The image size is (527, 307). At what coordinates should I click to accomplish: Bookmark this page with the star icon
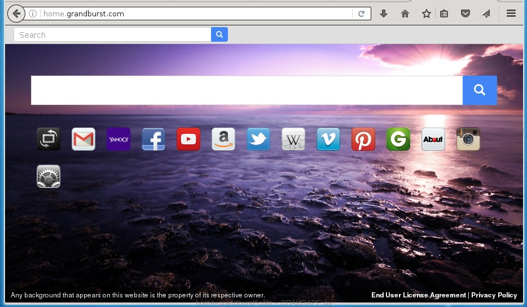[x=427, y=14]
